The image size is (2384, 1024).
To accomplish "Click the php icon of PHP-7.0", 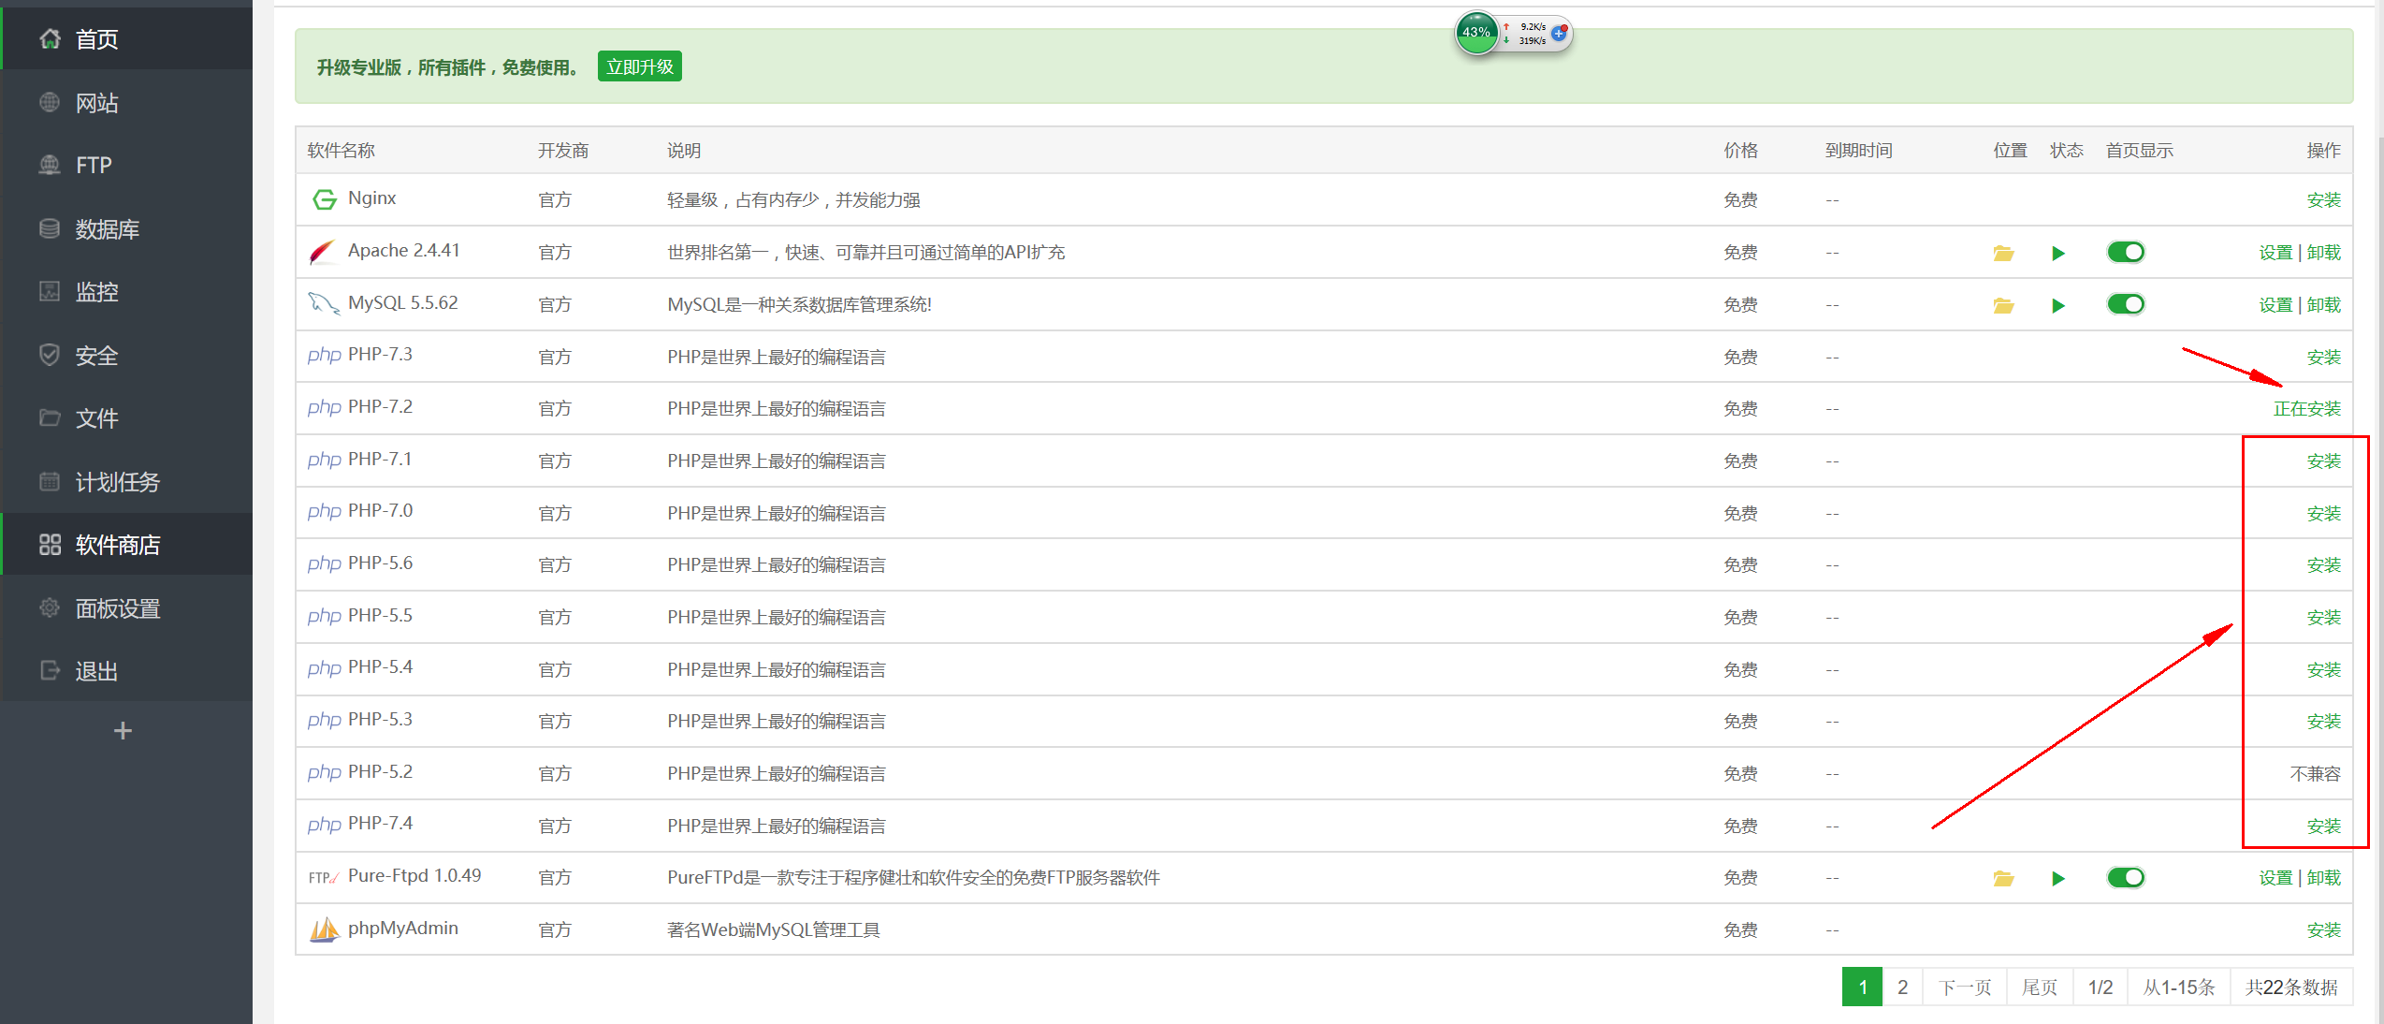I will (x=324, y=512).
